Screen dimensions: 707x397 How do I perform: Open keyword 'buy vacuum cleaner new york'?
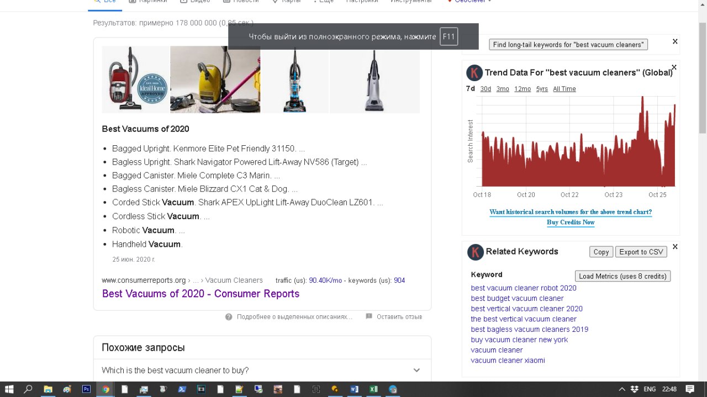click(x=519, y=340)
